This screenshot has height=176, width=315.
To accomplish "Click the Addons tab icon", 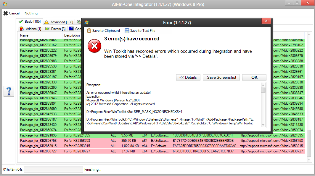I will (22, 29).
